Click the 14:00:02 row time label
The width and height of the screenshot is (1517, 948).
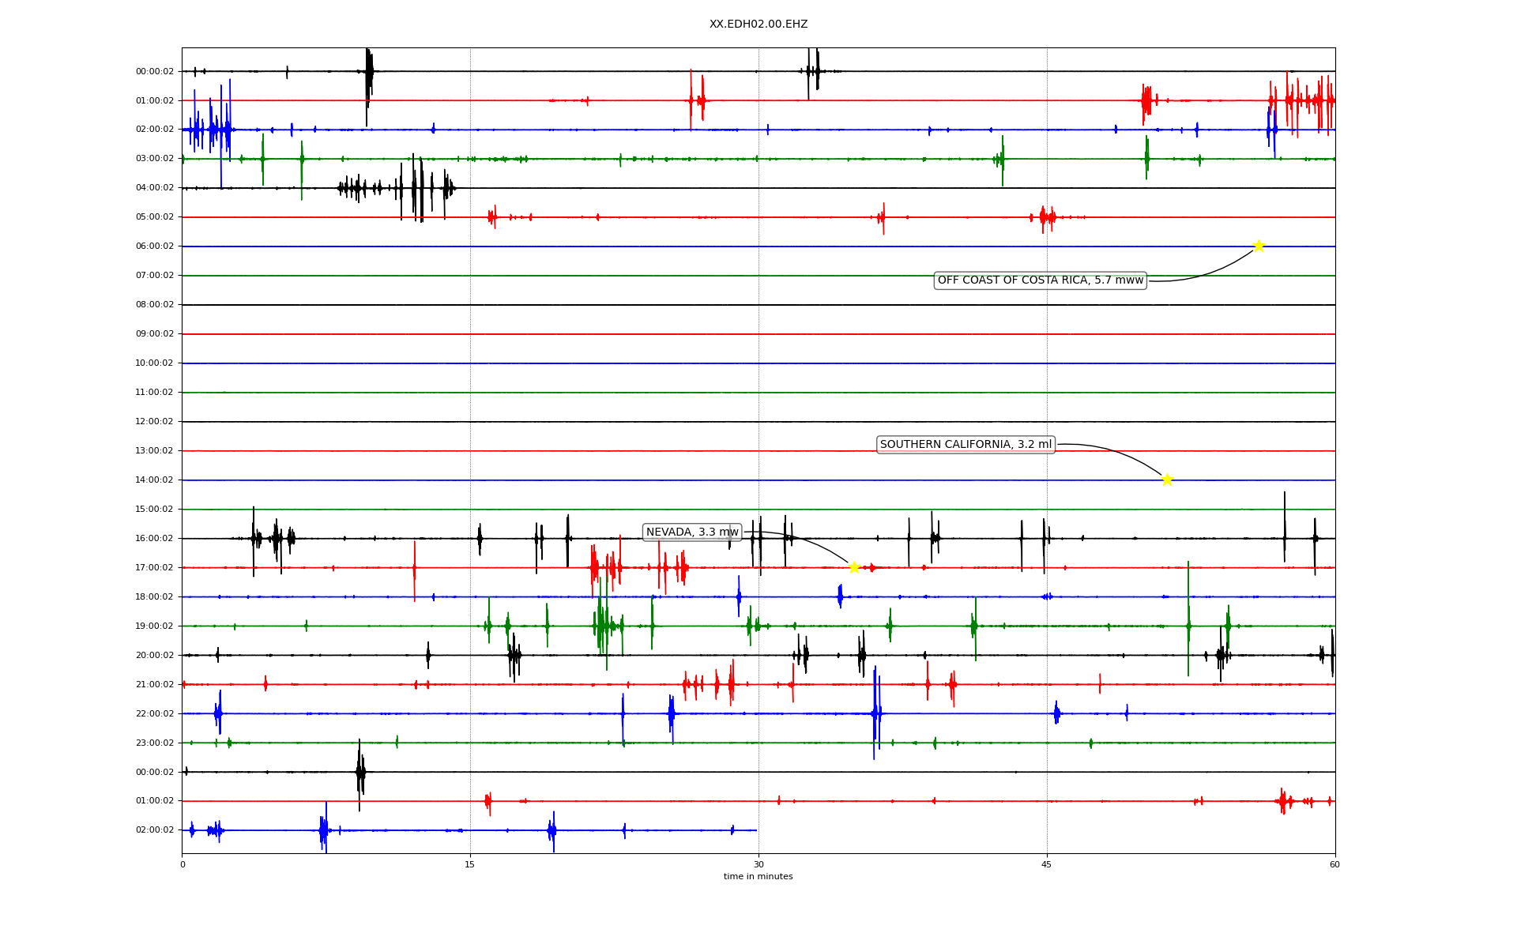click(x=154, y=480)
